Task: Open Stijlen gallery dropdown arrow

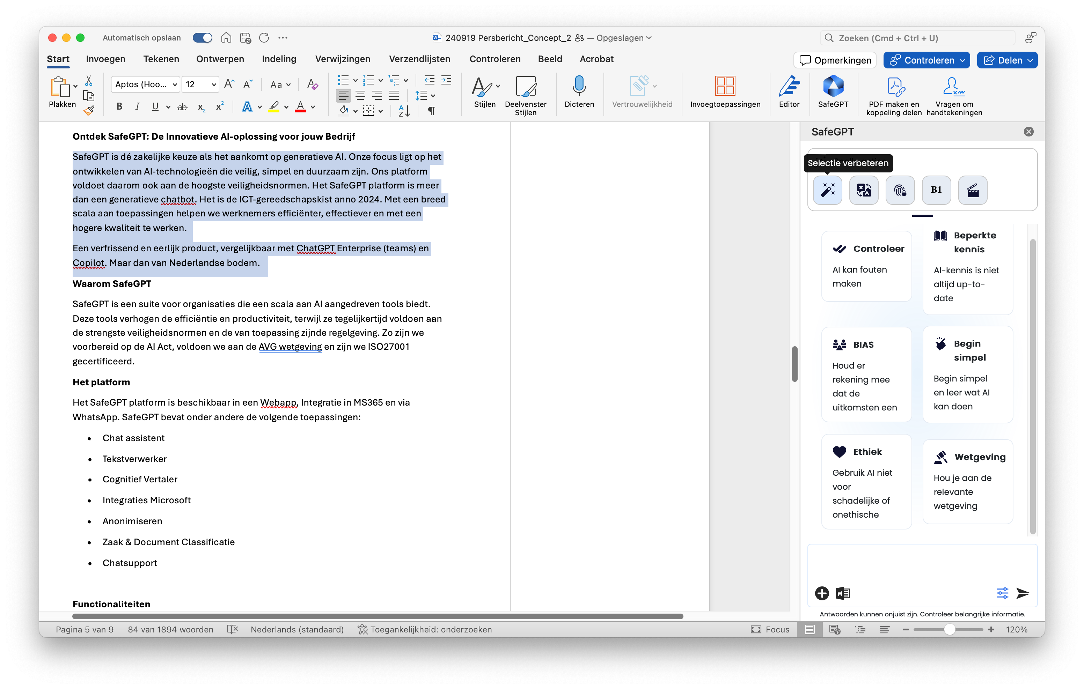Action: [498, 86]
